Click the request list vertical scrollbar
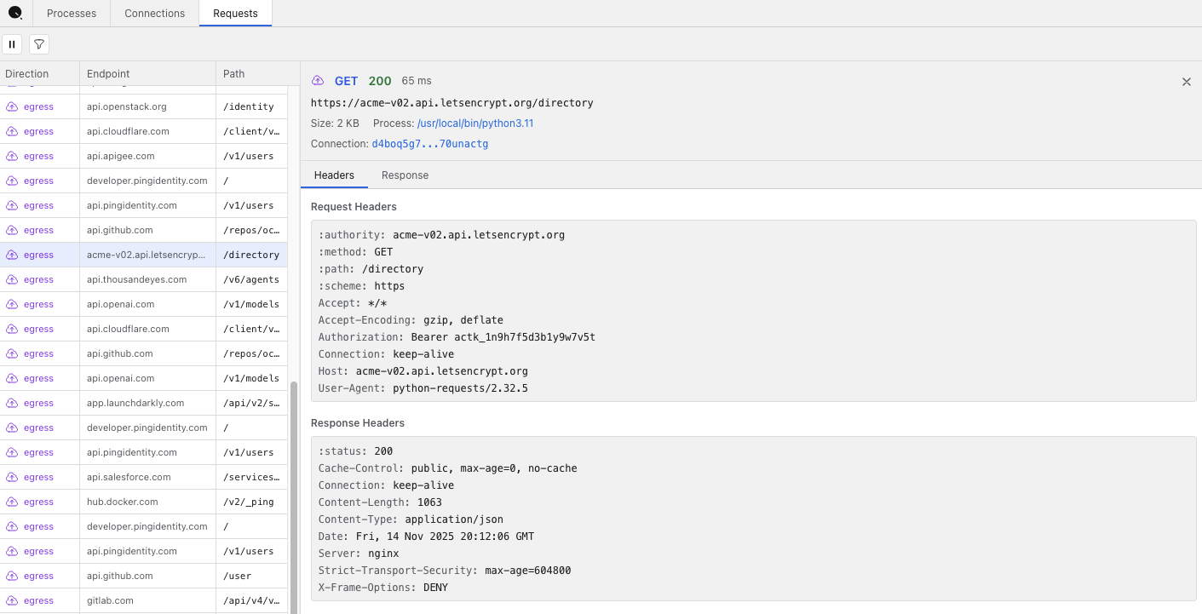 coord(294,494)
